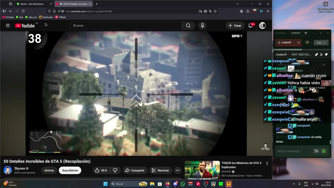Open the three-dot more actions next to Recortar
Screen dimensions: 334x188
tap(177, 171)
